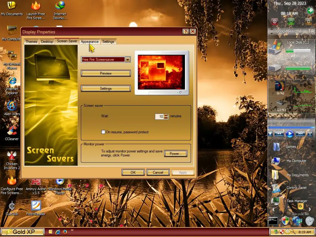This screenshot has width=316, height=237.
Task: Open My Computer sidebar shortcut
Action: pos(289,161)
